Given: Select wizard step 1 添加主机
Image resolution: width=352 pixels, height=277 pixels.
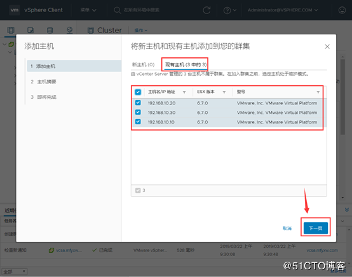Looking at the screenshot, I should 74,66.
